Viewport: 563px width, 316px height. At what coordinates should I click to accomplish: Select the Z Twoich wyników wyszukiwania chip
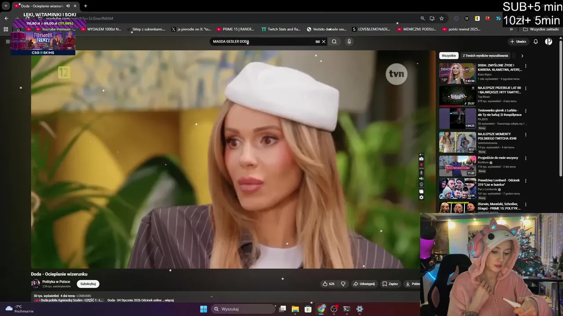486,56
